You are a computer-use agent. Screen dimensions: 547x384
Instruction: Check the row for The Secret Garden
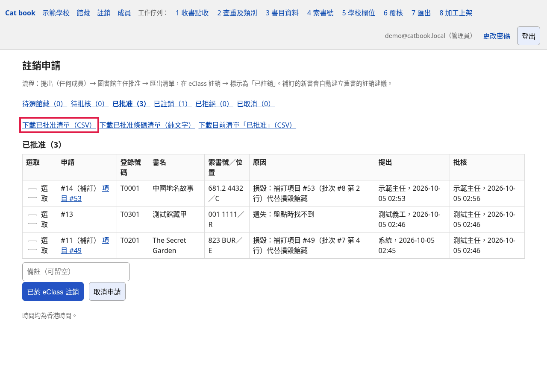(32, 245)
